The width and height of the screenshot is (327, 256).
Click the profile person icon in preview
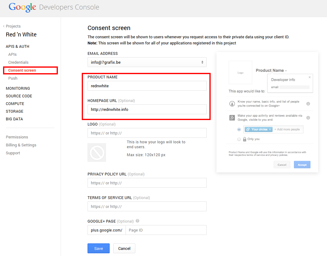click(232, 104)
